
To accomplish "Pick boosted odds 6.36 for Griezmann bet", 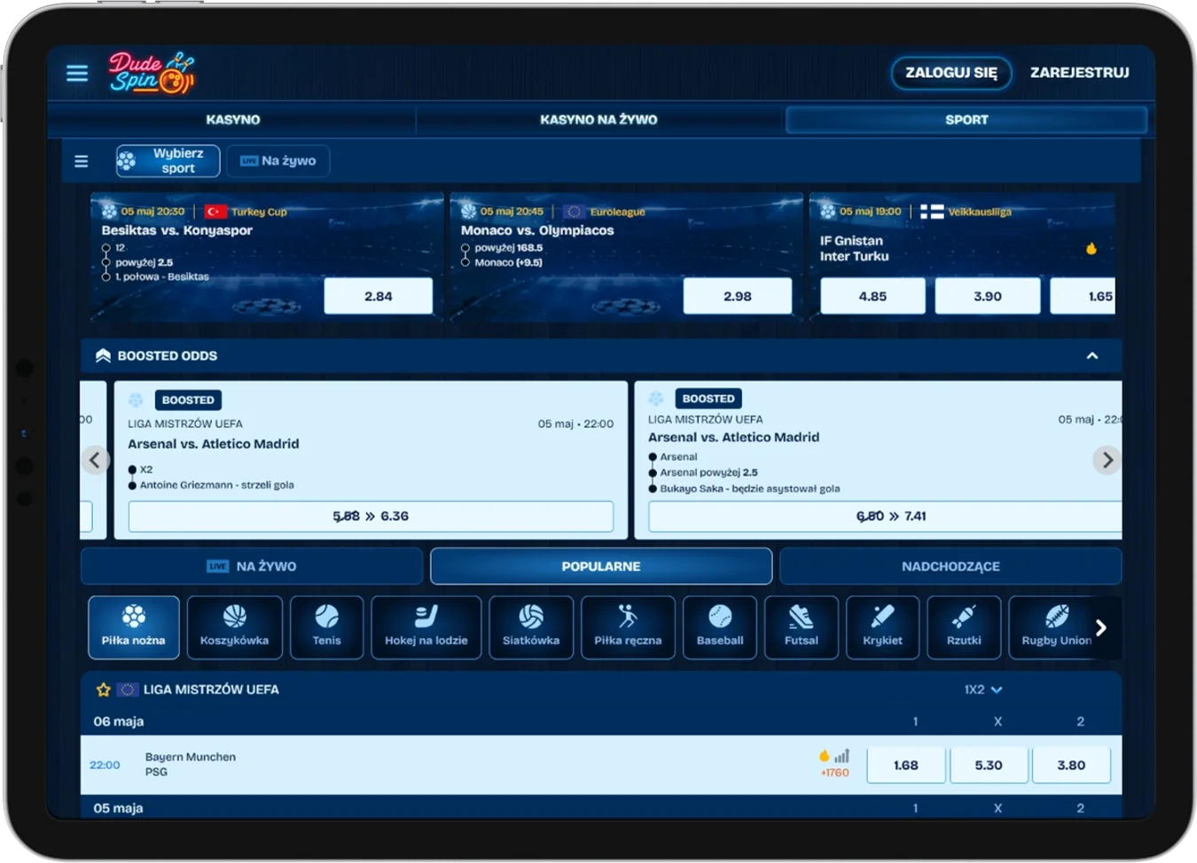I will [371, 517].
